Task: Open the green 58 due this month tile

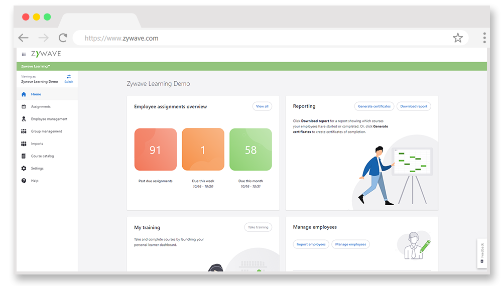Action: (250, 150)
